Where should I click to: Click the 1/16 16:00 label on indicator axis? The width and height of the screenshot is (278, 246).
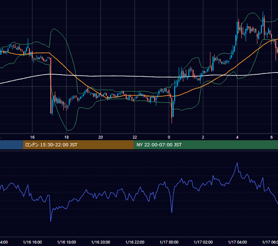(x=32, y=242)
